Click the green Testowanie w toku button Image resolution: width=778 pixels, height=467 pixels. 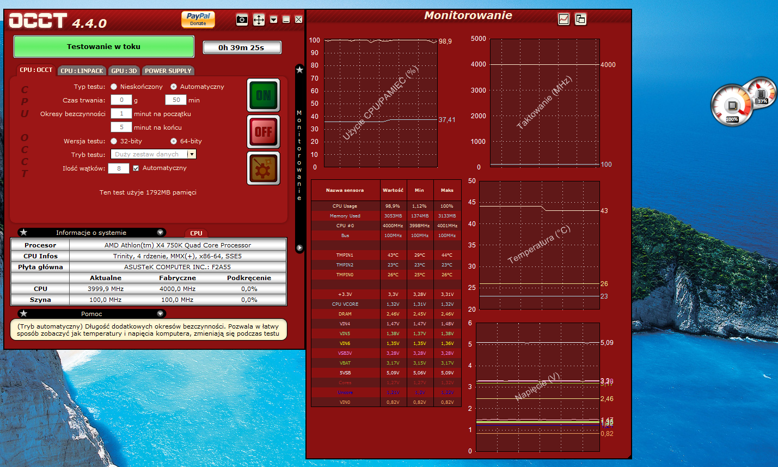pos(103,47)
